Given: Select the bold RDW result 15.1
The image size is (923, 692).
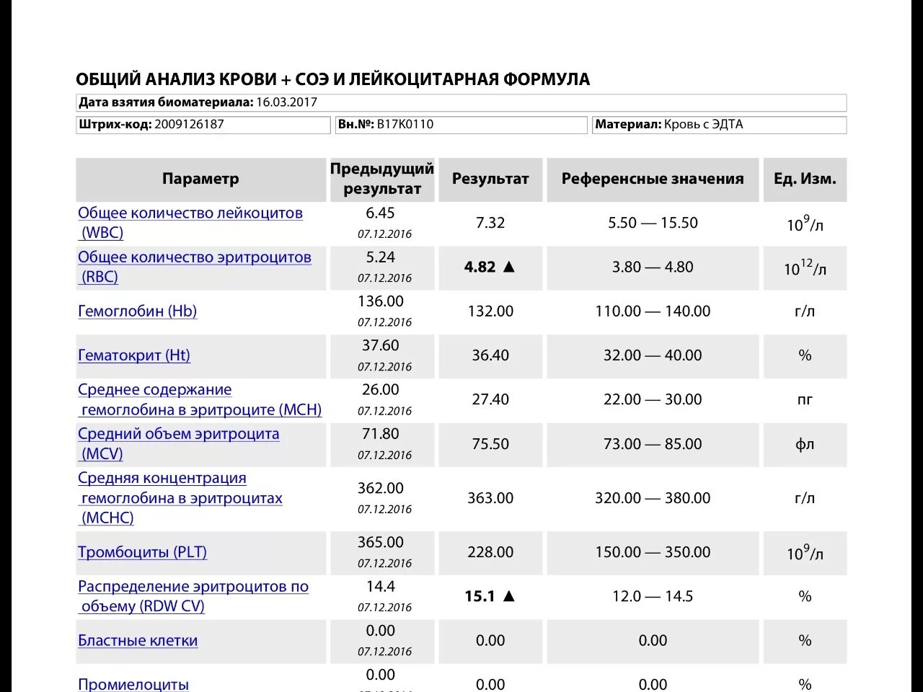Looking at the screenshot, I should [x=480, y=596].
